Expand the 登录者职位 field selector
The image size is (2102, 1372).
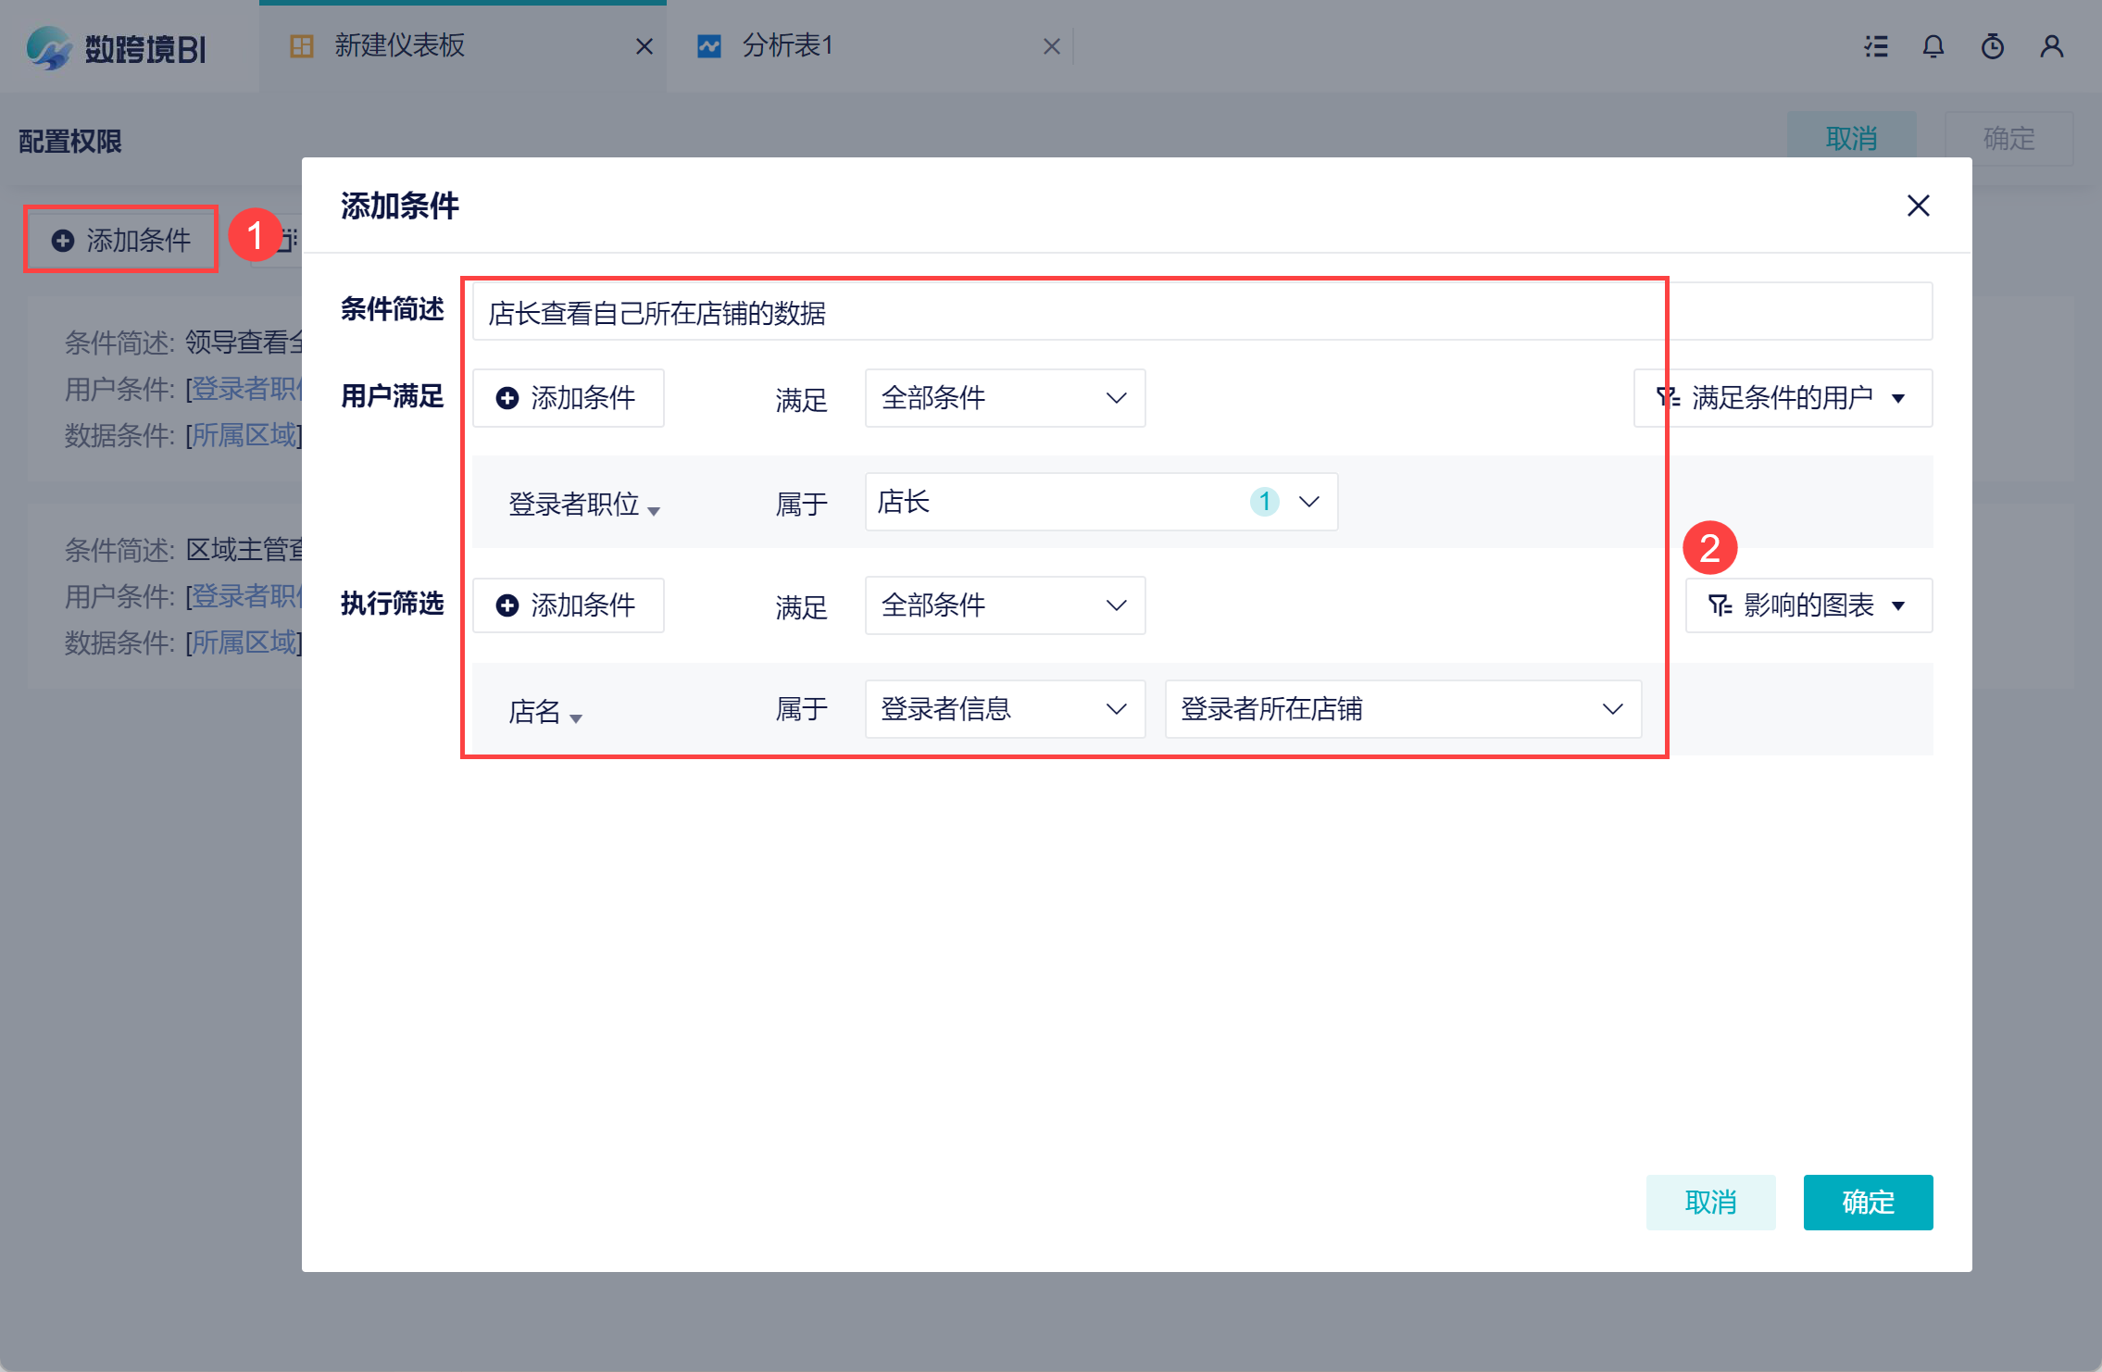[x=583, y=505]
